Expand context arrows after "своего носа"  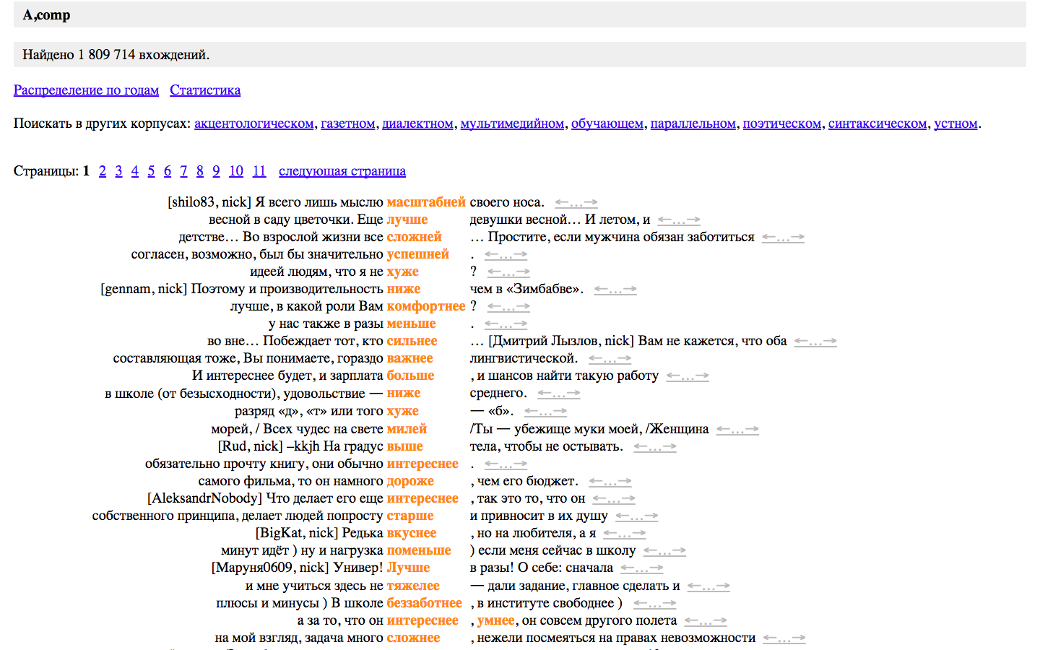coord(576,203)
